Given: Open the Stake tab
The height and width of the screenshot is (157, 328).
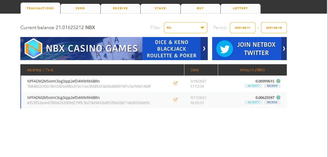Looking at the screenshot, I should coord(160,8).
